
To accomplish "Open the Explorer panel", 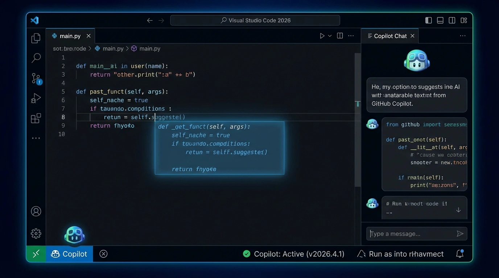I will 36,38.
